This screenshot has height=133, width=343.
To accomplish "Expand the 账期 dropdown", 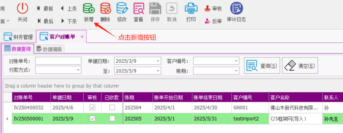I will [x=236, y=71].
